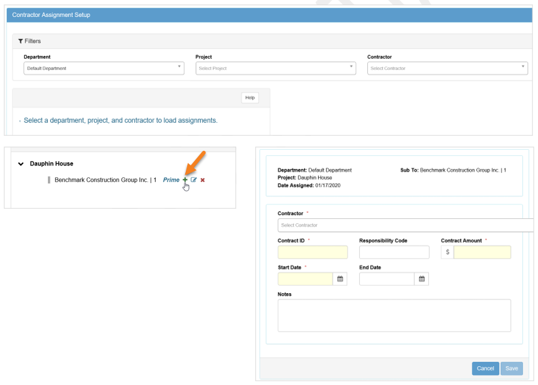Click the Save button
The image size is (538, 385).
(512, 369)
